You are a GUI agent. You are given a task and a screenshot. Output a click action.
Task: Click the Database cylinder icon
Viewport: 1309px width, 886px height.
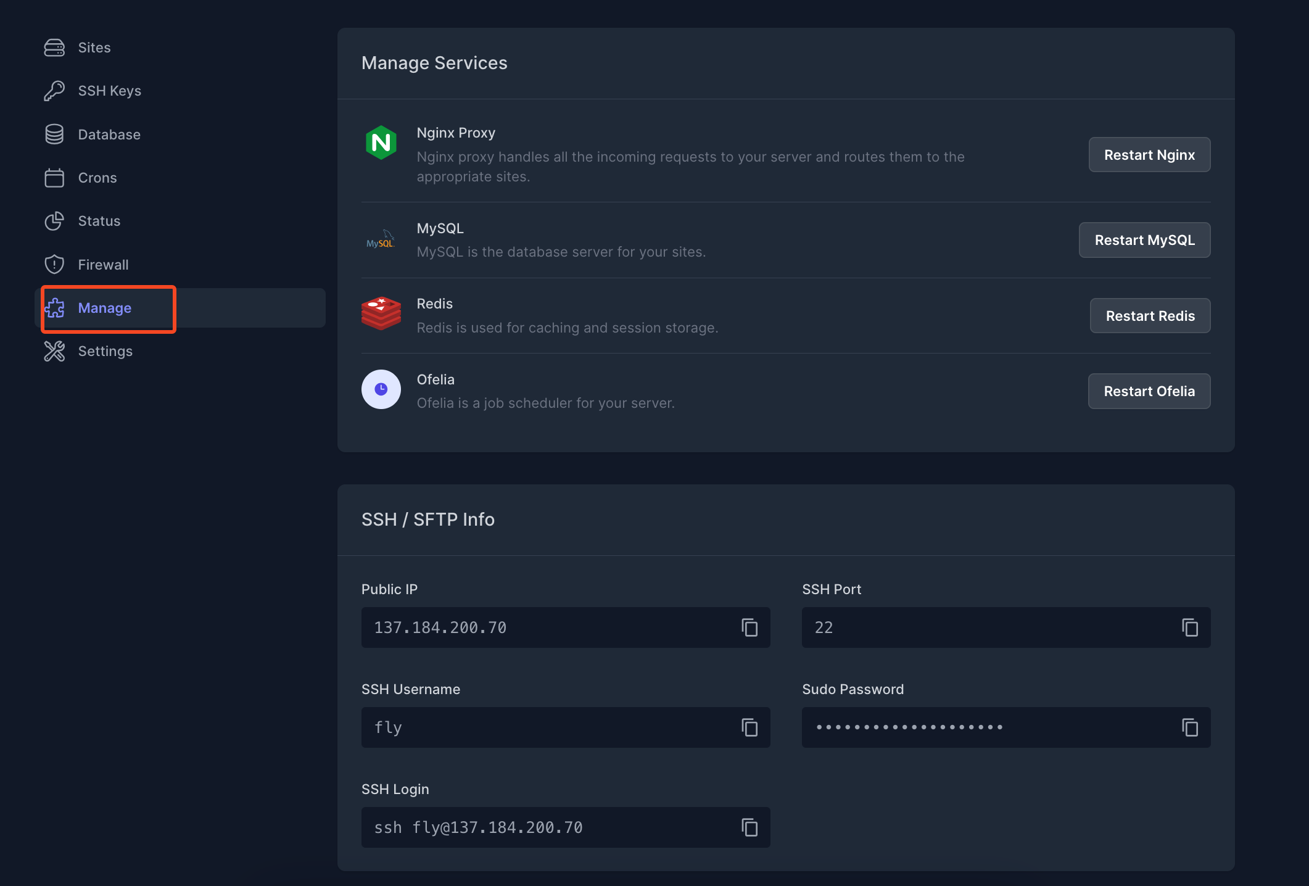coord(54,135)
